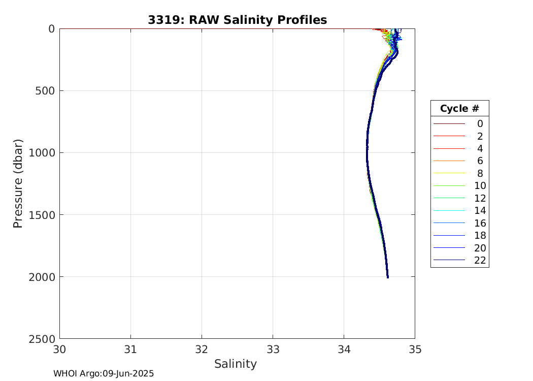Click y-axis tick label 2000
The width and height of the screenshot is (533, 381).
coord(42,277)
